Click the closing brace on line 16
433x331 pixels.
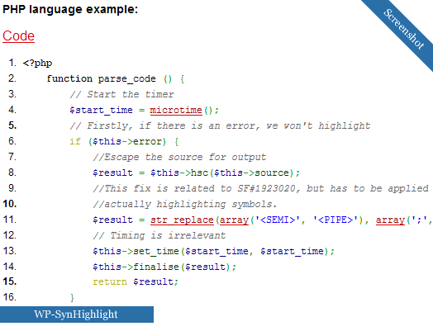tap(72, 298)
